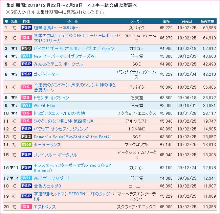Viewport: 220px width, 214px height.
Task: Click PSP badge beside 金色のコルダ3
Action: 26,186
